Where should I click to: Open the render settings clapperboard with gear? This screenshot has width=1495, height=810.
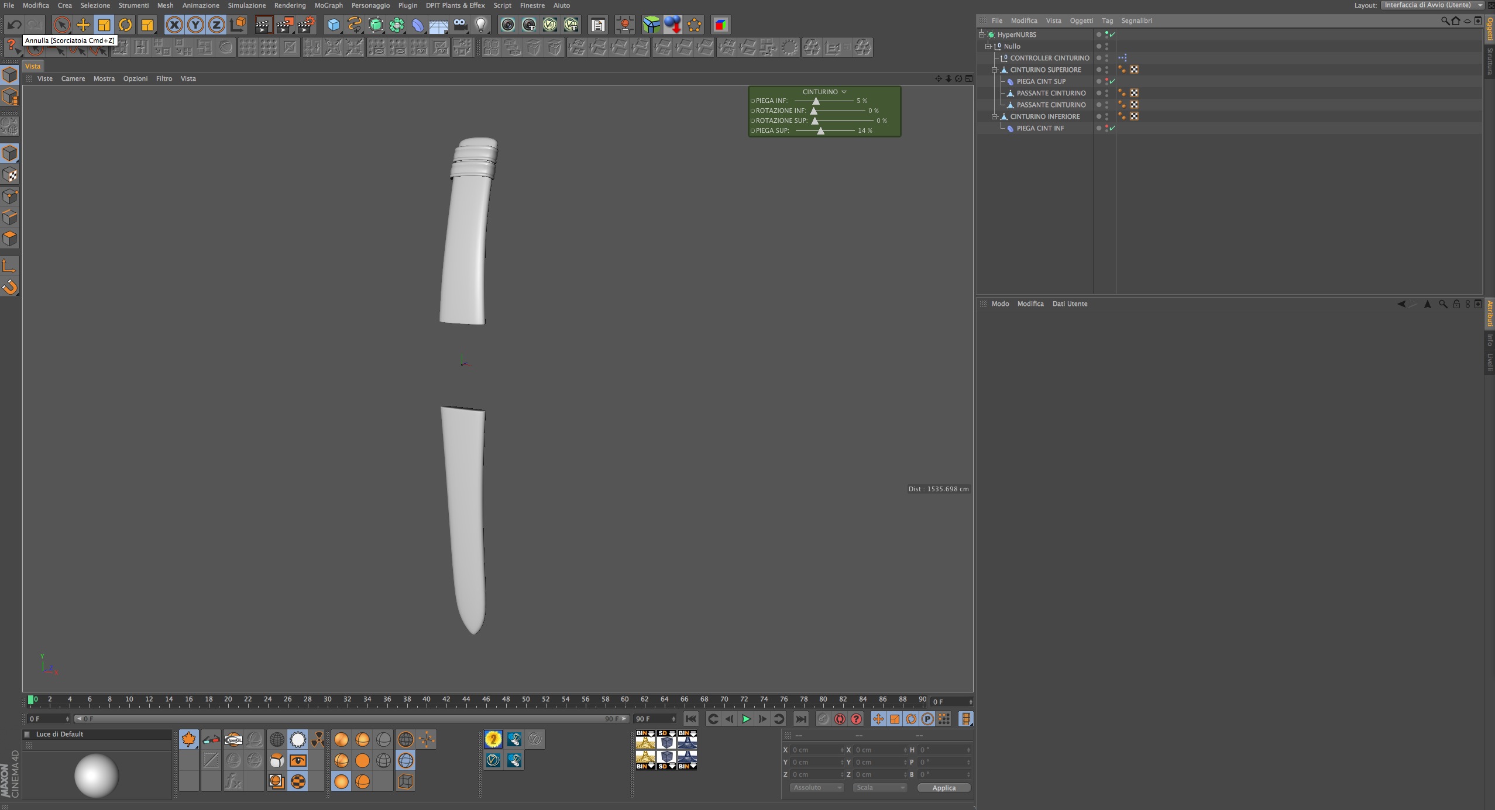pyautogui.click(x=306, y=25)
